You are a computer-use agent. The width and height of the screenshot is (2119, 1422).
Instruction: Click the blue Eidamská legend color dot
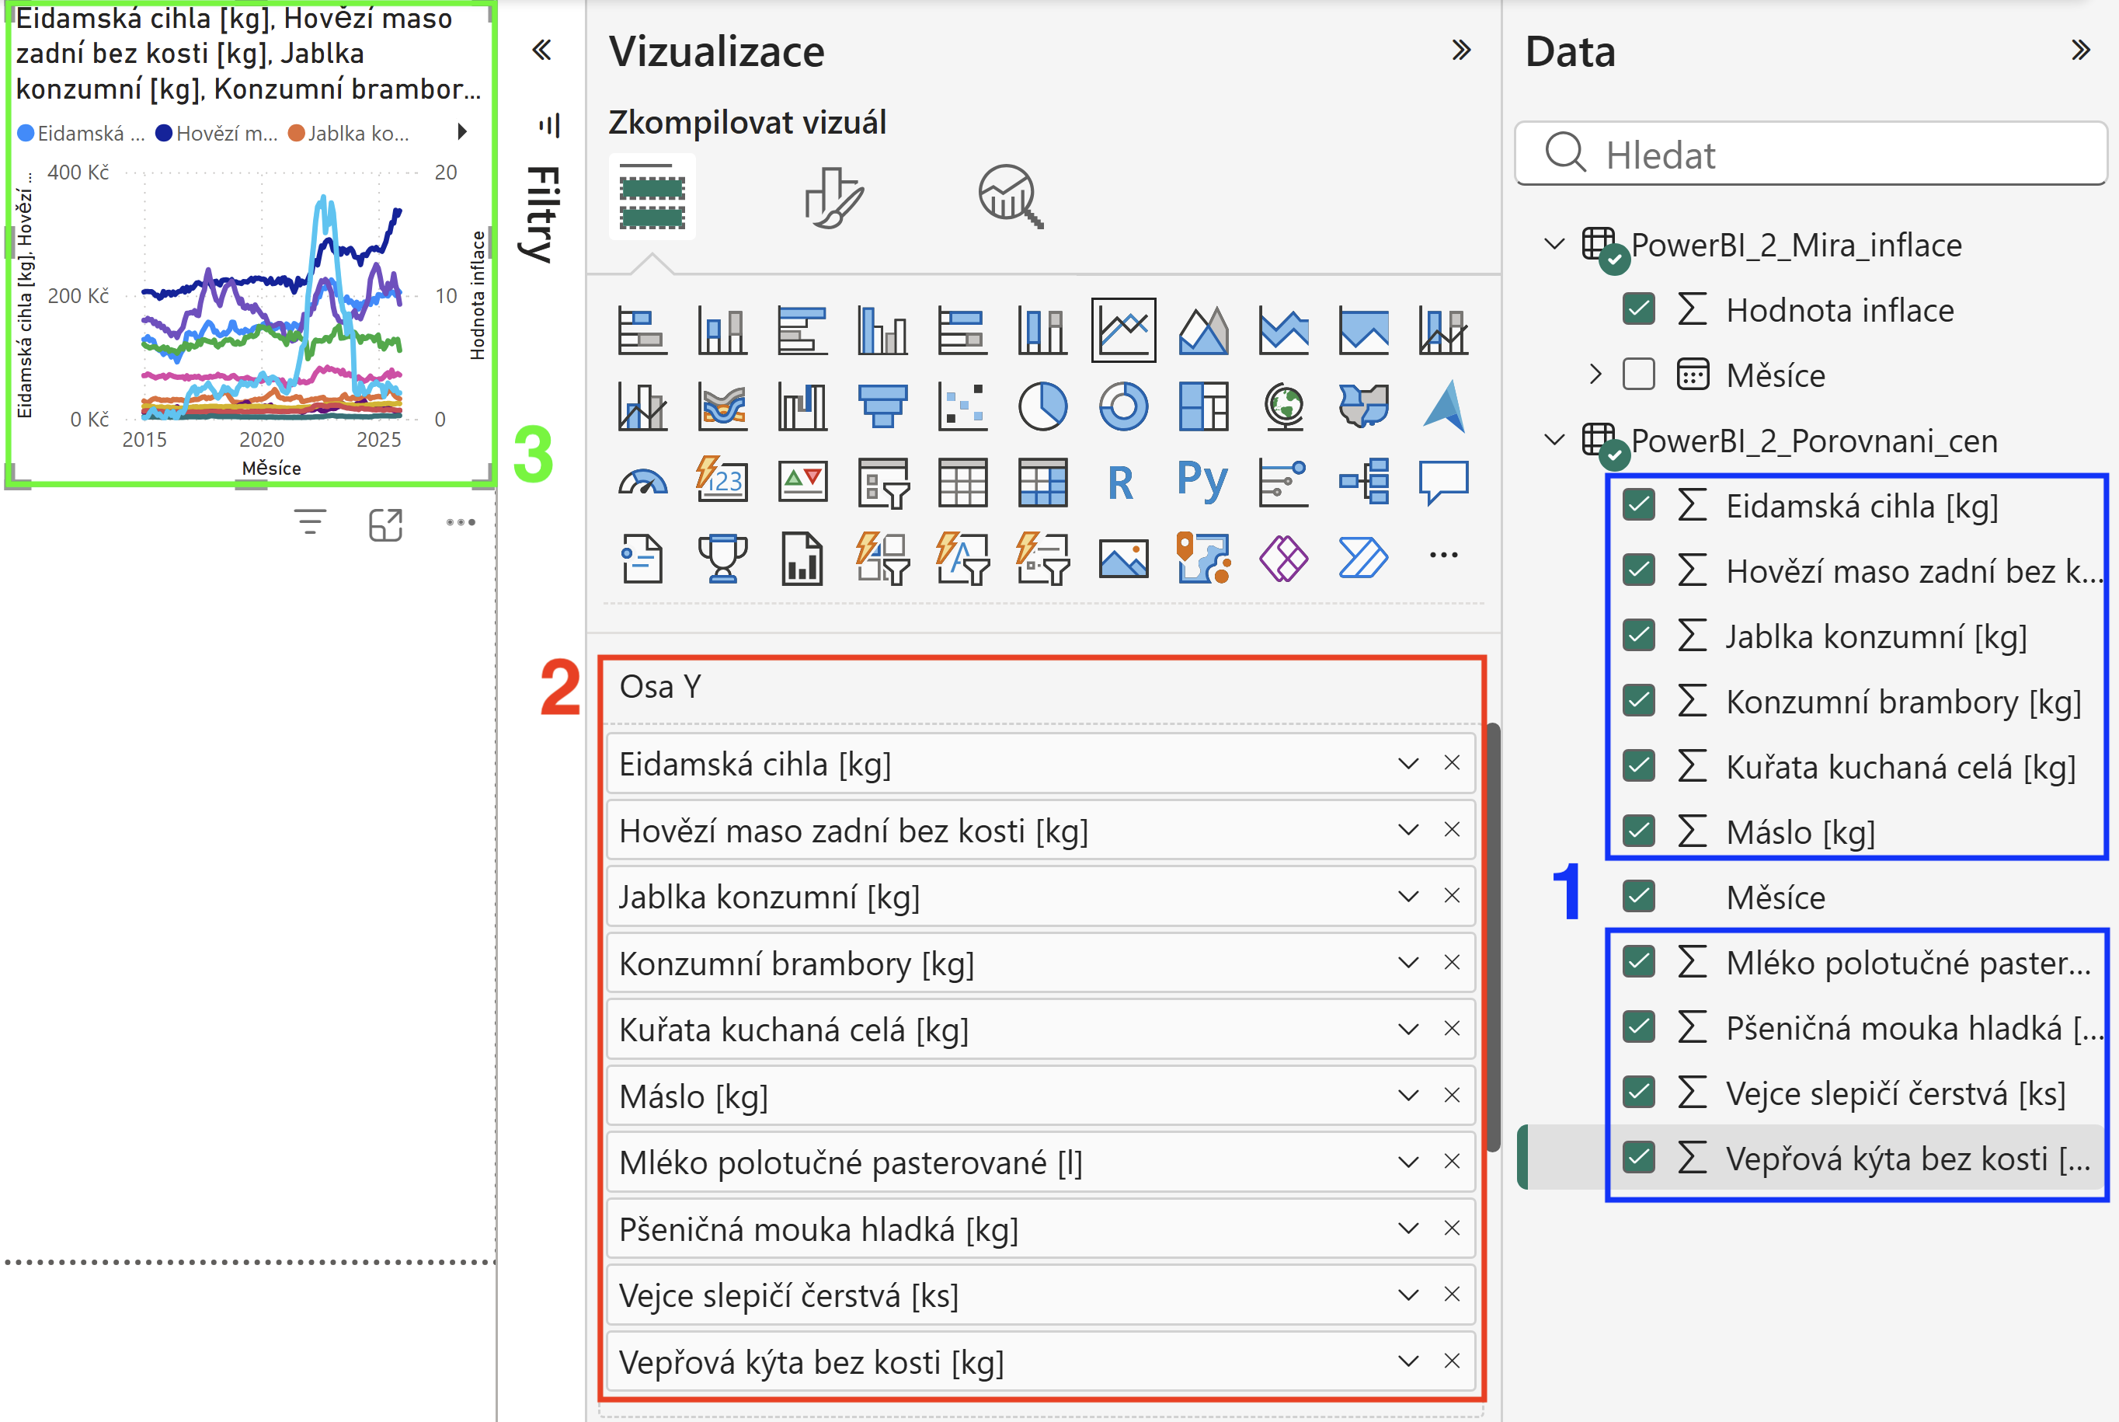(26, 134)
